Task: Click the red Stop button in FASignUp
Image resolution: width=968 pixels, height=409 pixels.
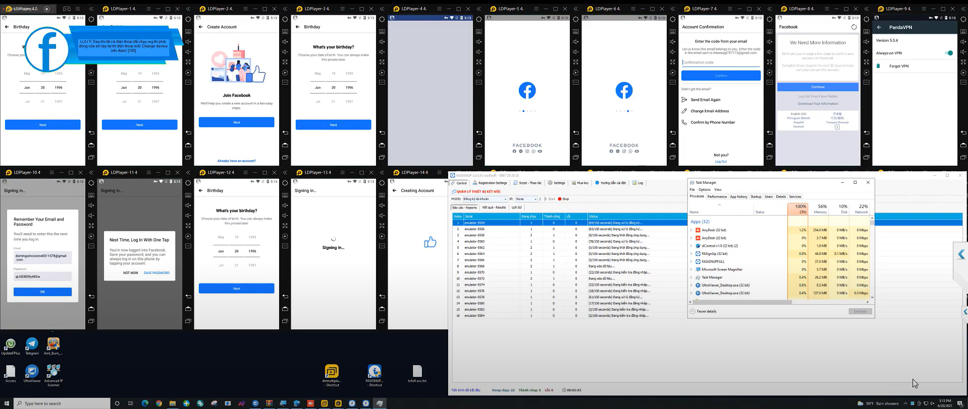Action: tap(563, 199)
